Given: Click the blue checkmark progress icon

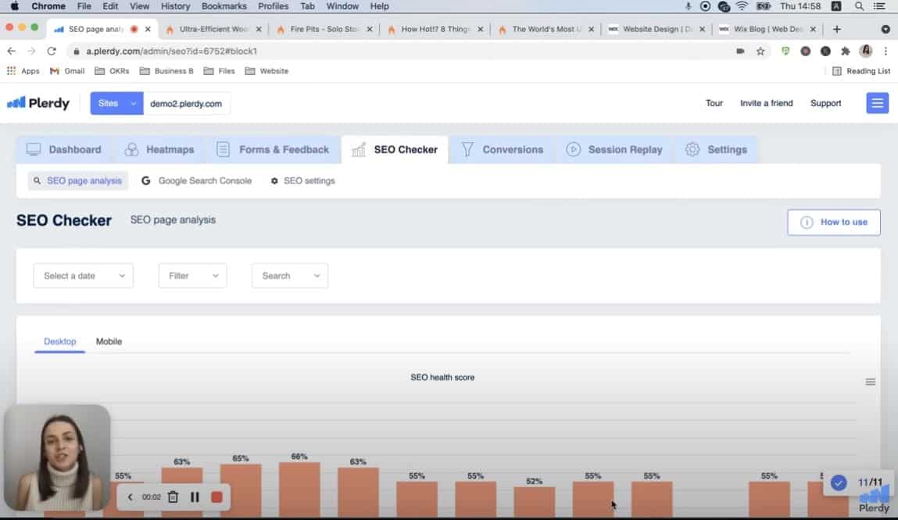Looking at the screenshot, I should coord(839,483).
